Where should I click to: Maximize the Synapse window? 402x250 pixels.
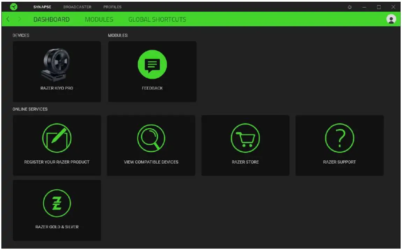[379, 7]
